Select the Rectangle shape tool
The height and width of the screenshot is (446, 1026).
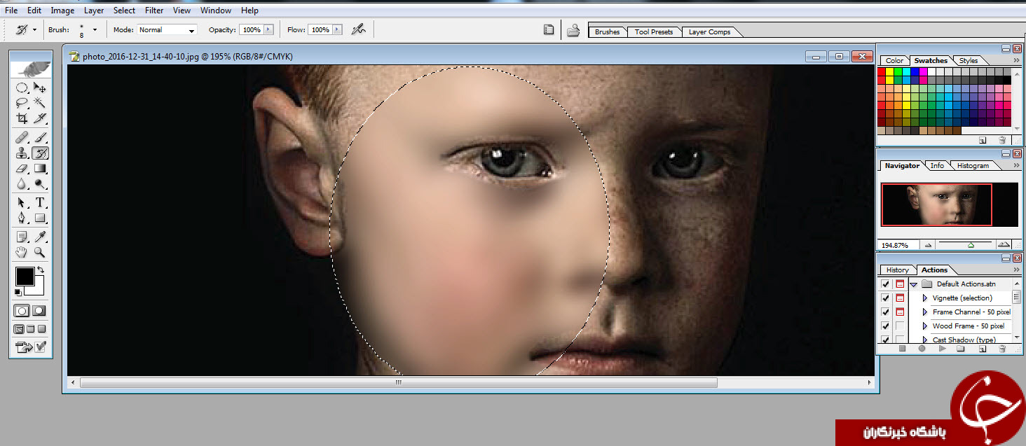click(x=40, y=218)
